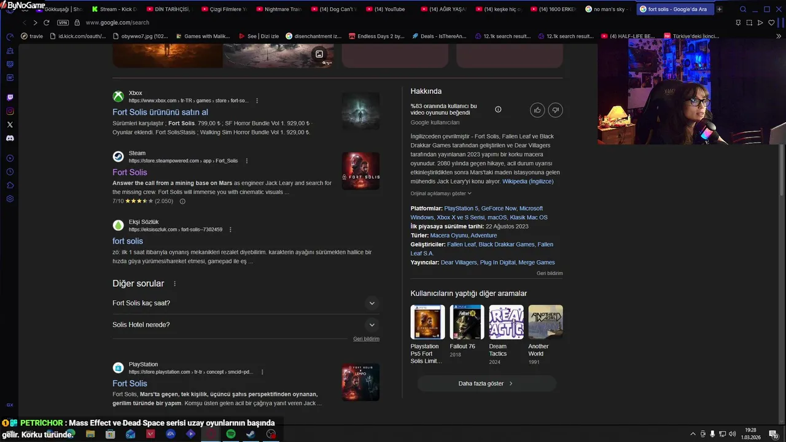Click 'Daha fazla göster' button
Viewport: 786px width, 442px height.
click(x=486, y=384)
